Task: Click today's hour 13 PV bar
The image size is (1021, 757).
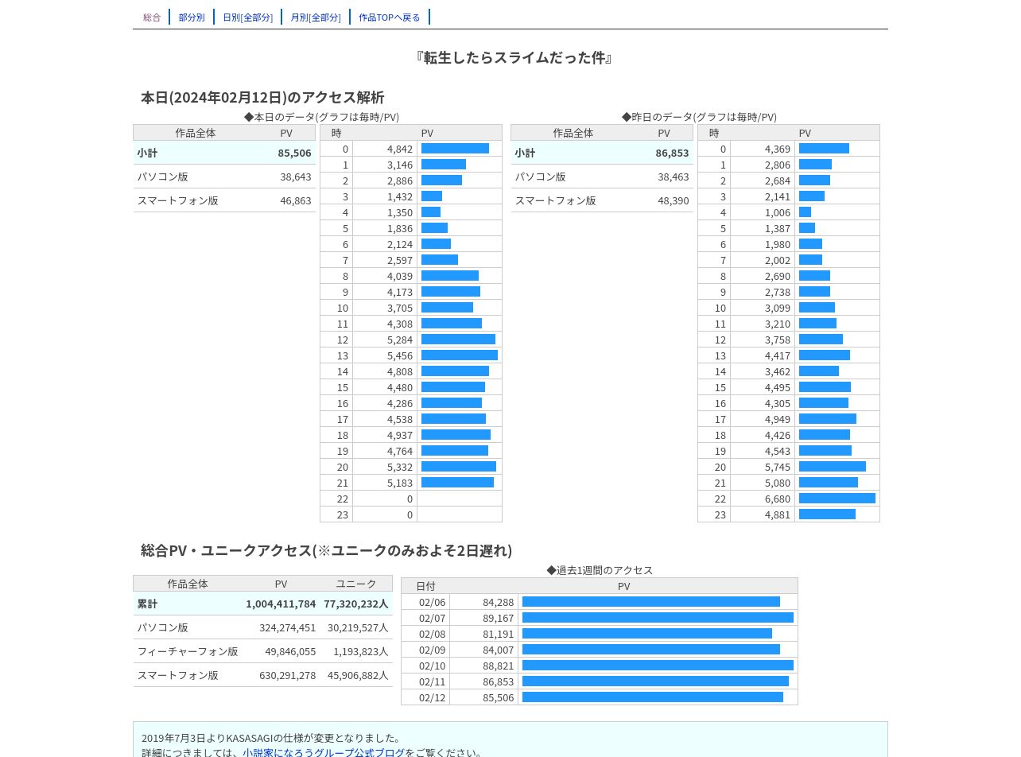Action: pyautogui.click(x=460, y=355)
